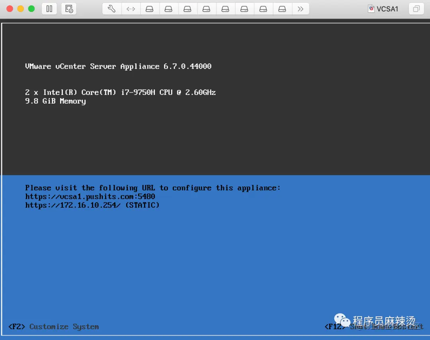This screenshot has width=430, height=340.
Task: Click the network adapter arrows icon
Action: point(131,9)
